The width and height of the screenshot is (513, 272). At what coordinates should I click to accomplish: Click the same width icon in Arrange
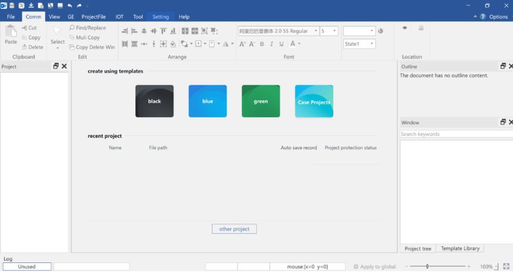[x=185, y=31]
